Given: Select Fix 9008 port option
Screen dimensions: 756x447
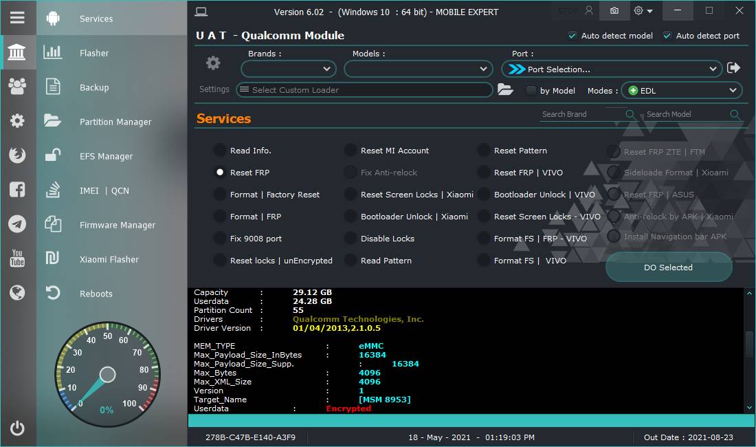Looking at the screenshot, I should [220, 238].
